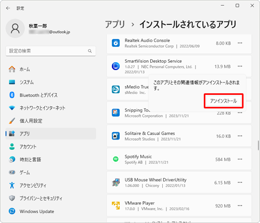Click the personalization paintbrush icon
This screenshot has height=223, width=260.
12,121
